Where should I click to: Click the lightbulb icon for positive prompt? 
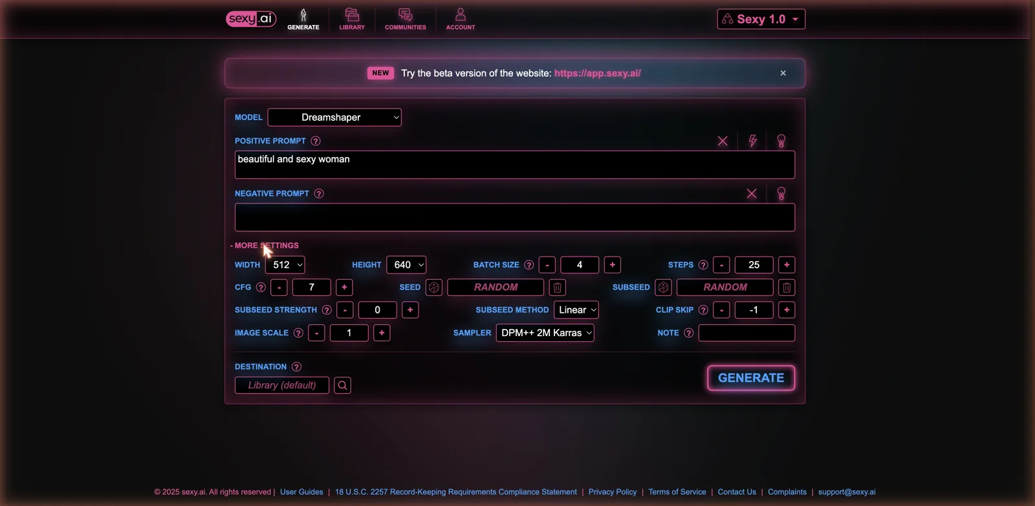tap(781, 141)
